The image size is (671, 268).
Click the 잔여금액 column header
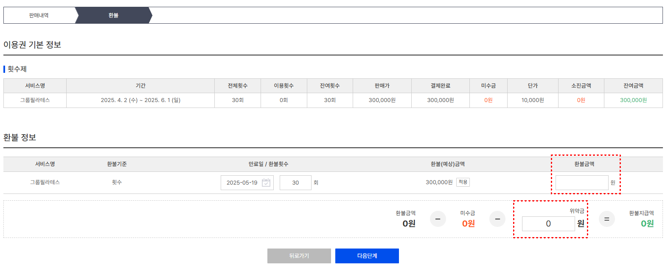coord(633,86)
